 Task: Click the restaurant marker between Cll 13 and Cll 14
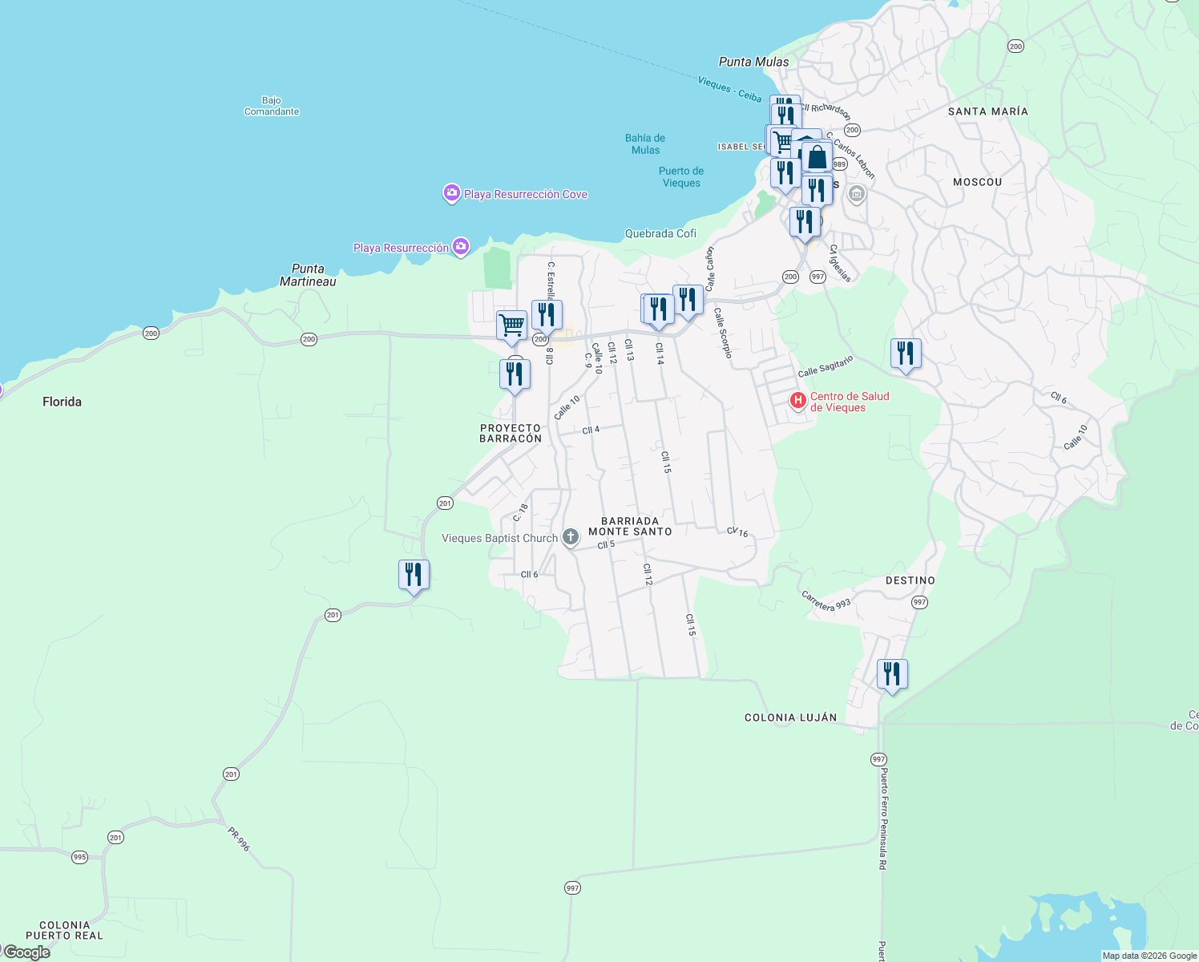pos(657,309)
